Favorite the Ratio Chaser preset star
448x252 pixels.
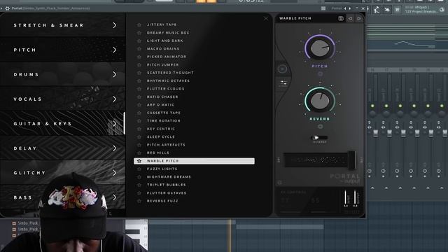[139, 97]
